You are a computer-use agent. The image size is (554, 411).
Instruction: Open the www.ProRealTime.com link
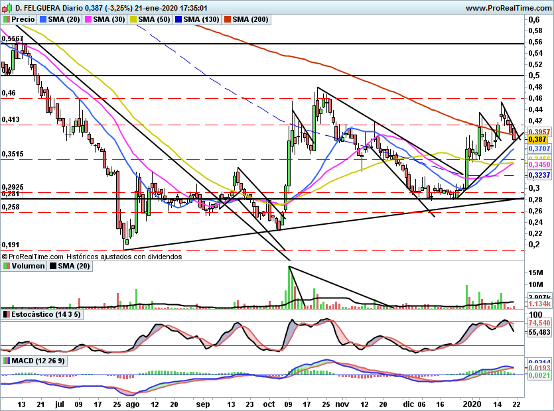[508, 7]
